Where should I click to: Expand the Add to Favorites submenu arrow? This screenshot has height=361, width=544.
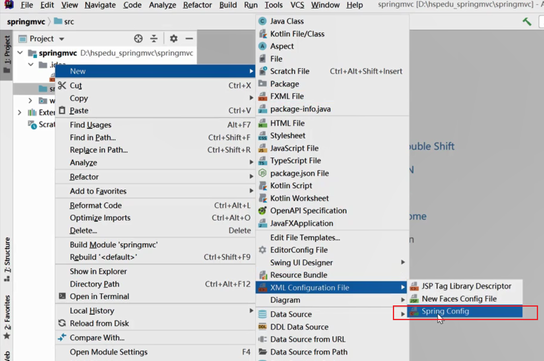tap(251, 191)
